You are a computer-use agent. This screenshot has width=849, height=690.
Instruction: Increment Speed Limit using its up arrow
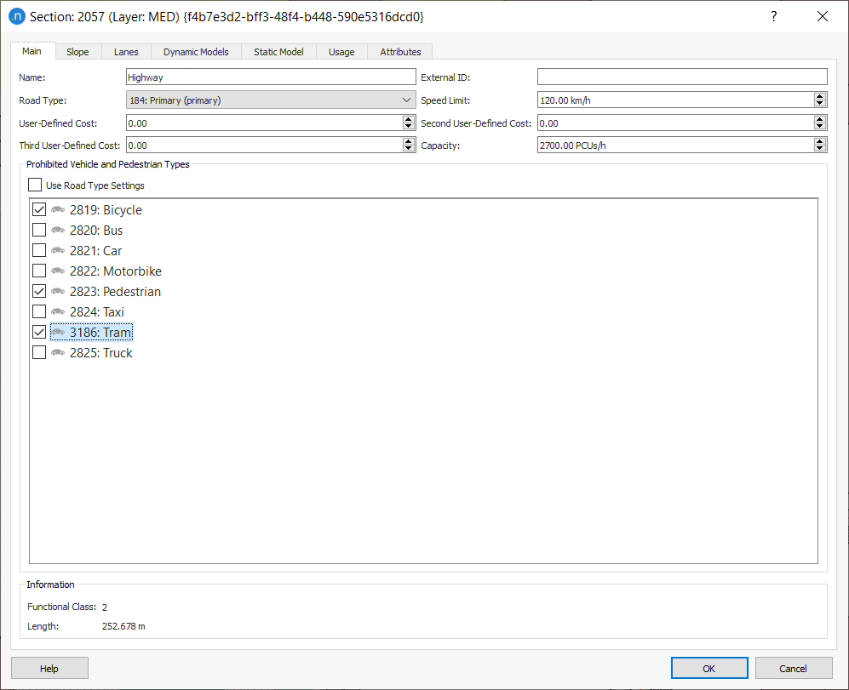(819, 95)
